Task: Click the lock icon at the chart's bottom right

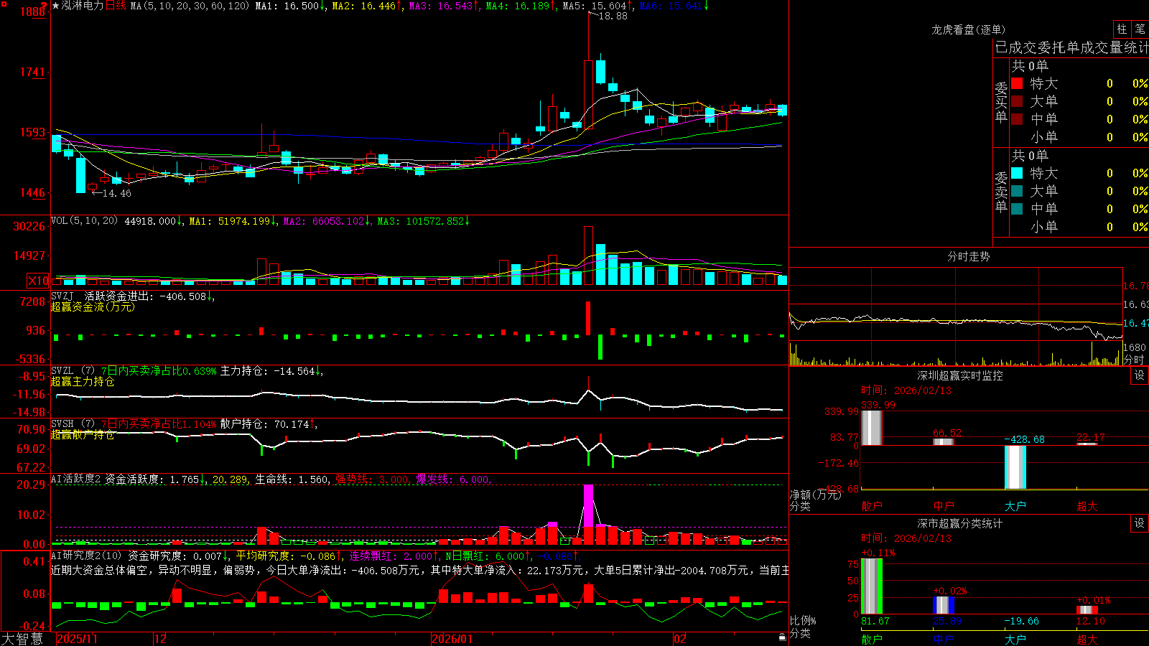Action: 782,637
